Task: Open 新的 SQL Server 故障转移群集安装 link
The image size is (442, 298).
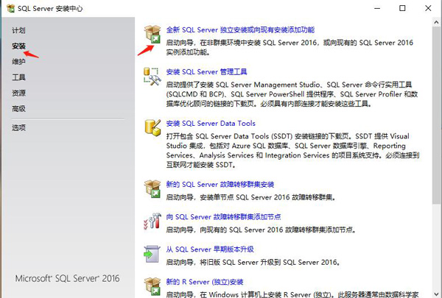Action: pyautogui.click(x=220, y=184)
